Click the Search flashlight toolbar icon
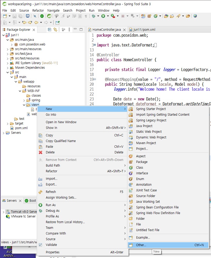Screen dimensions: 211x258 click(x=178, y=16)
